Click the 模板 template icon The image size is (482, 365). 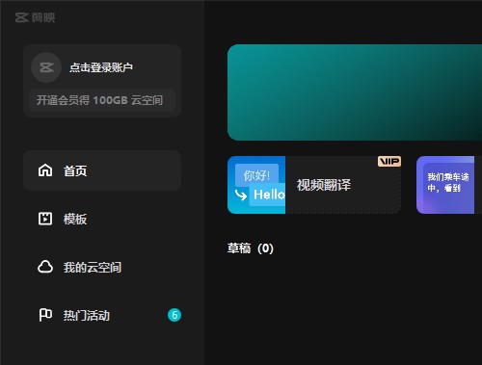[45, 219]
